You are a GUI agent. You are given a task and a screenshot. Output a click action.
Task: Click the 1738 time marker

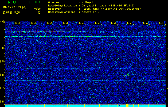[x=130, y=23]
